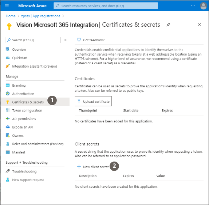Open the user account avatar
This screenshot has width=209, height=205.
point(204,6)
